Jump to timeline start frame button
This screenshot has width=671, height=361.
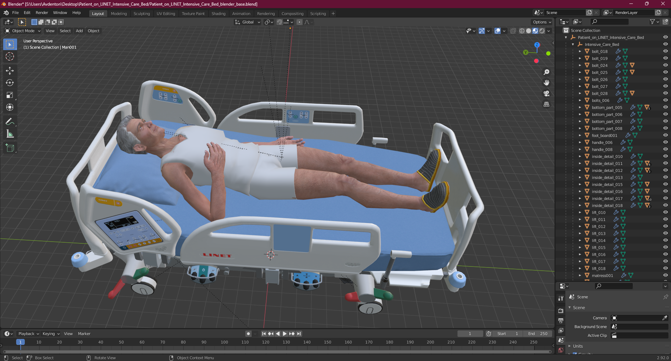[264, 334]
